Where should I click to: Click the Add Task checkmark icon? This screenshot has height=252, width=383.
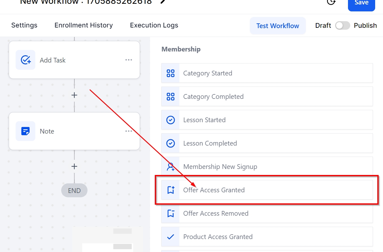click(x=26, y=60)
